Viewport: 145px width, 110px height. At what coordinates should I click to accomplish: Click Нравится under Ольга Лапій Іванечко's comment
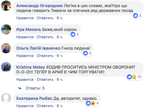click(x=25, y=56)
